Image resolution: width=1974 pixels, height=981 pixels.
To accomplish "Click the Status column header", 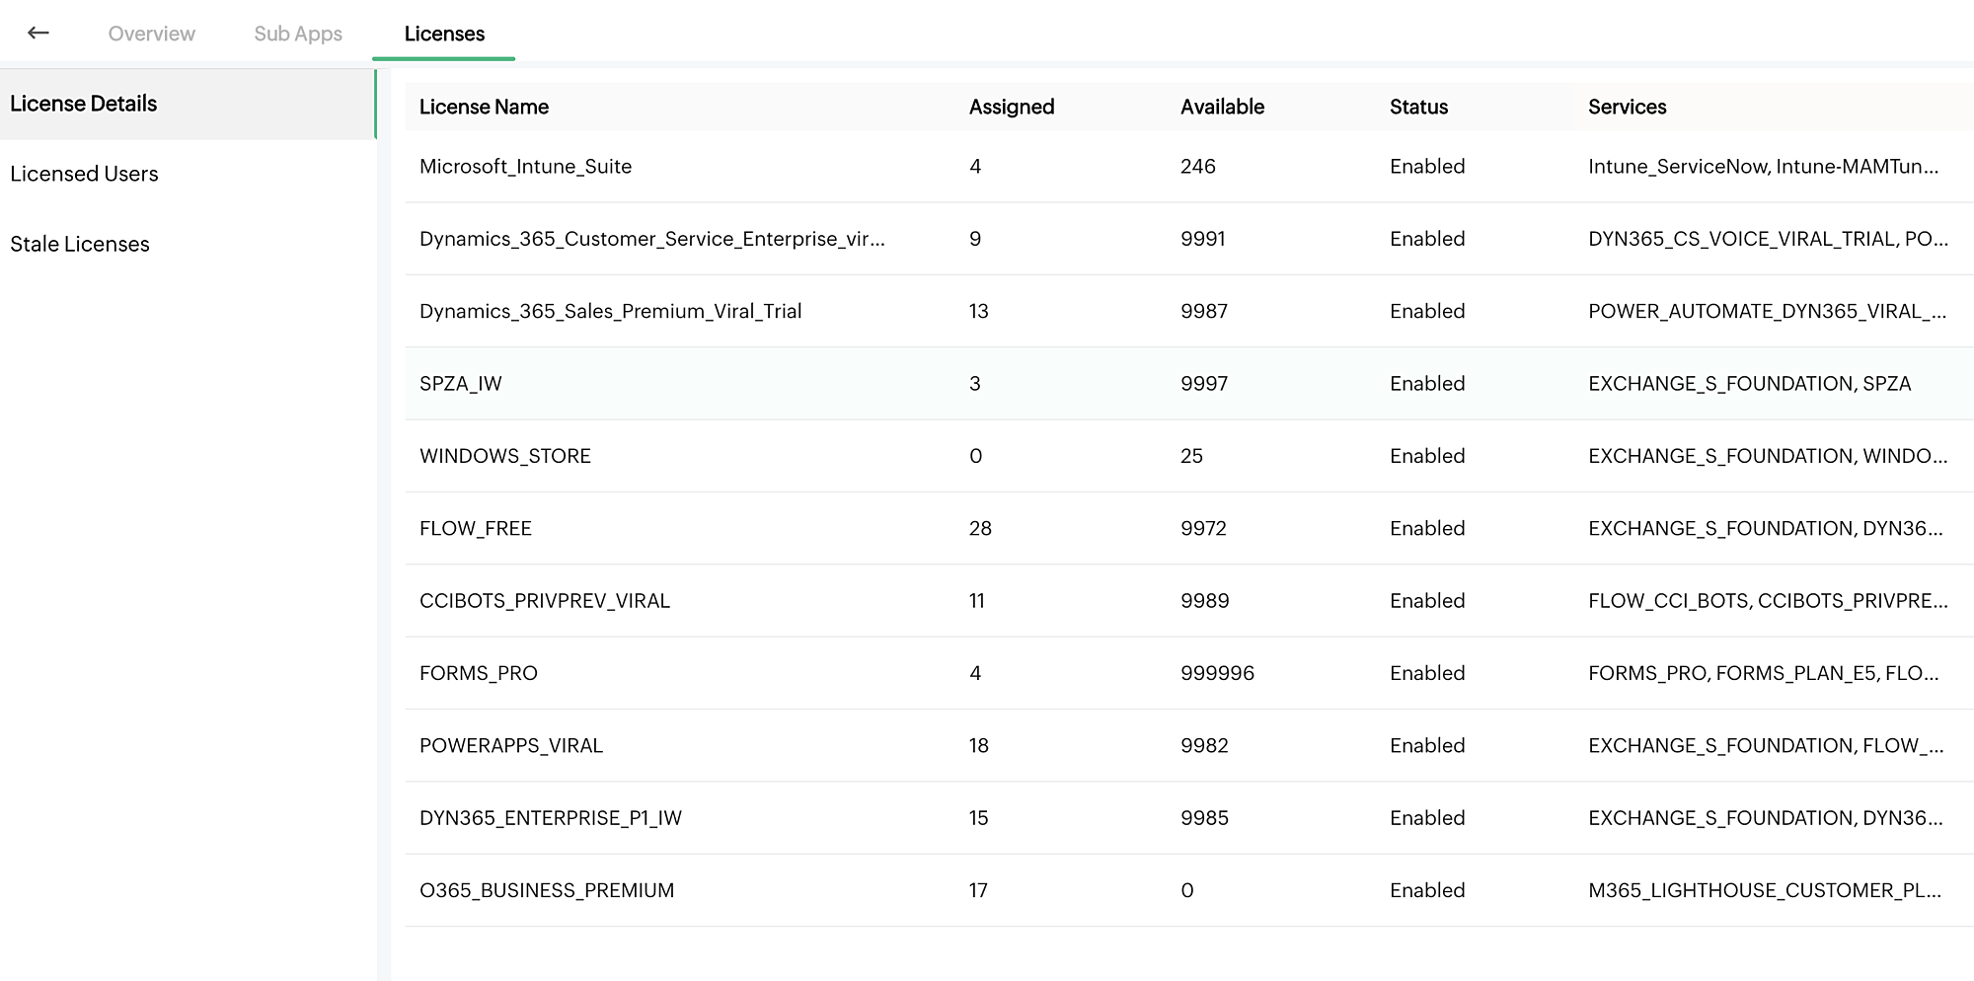I will pyautogui.click(x=1418, y=107).
